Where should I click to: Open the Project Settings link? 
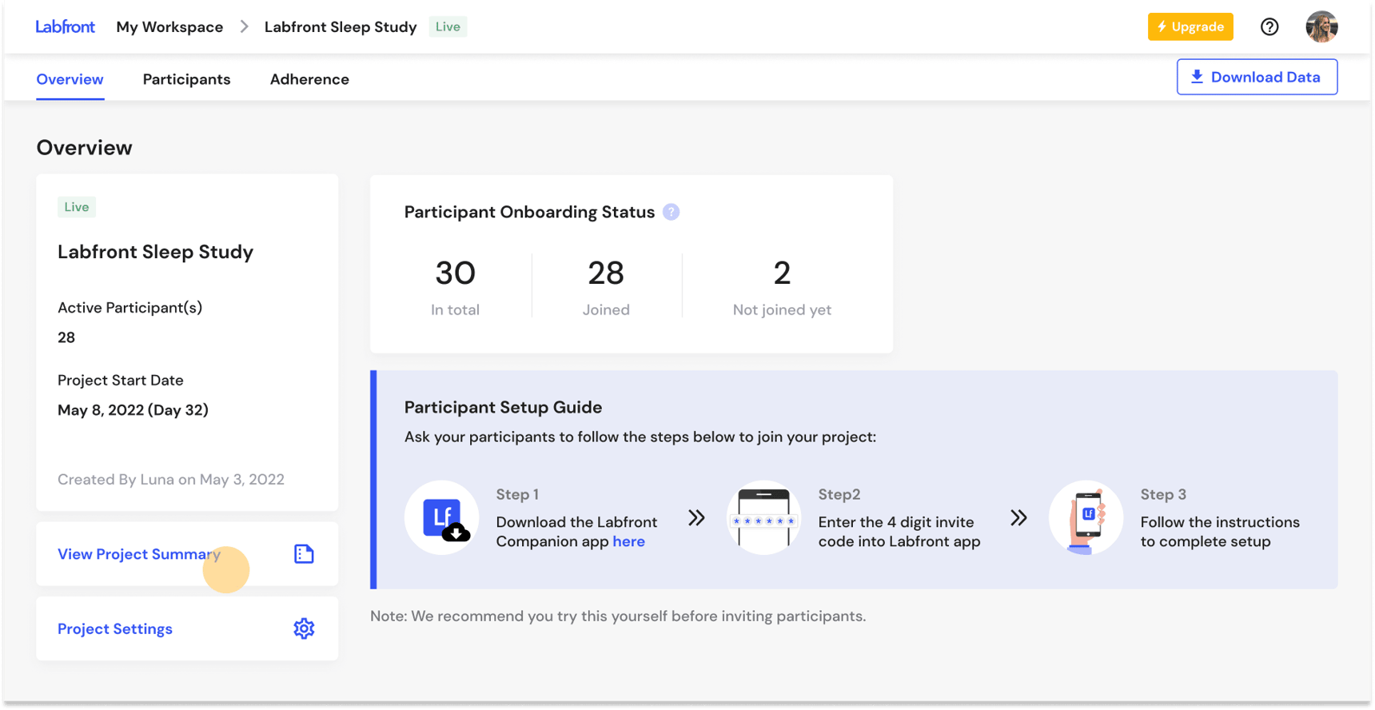tap(115, 629)
